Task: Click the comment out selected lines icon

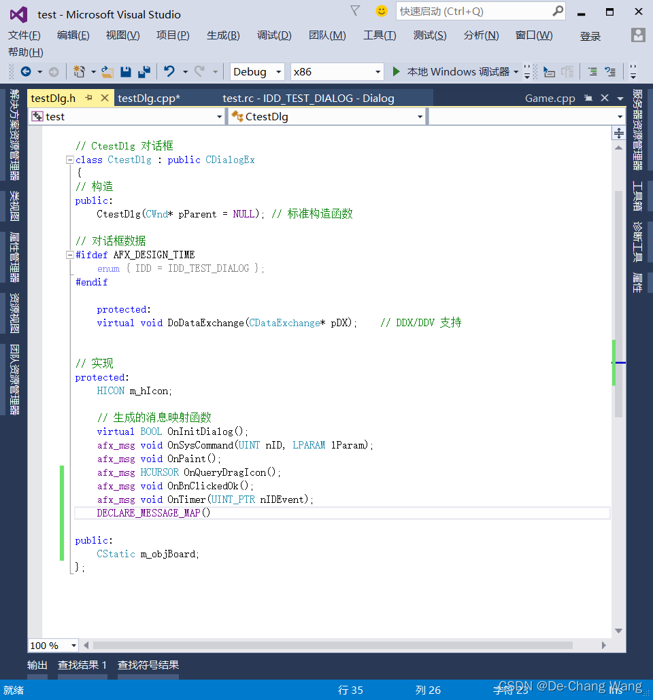Action: 610,71
